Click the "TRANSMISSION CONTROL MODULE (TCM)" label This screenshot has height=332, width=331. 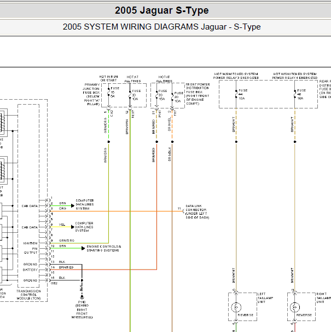click(x=28, y=295)
